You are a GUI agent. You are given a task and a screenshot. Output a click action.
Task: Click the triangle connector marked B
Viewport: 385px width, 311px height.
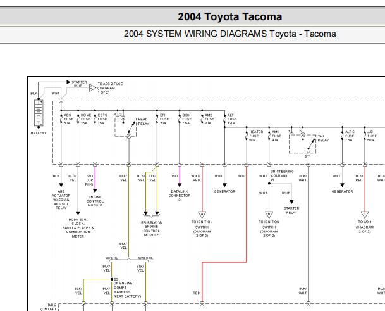coord(269,215)
